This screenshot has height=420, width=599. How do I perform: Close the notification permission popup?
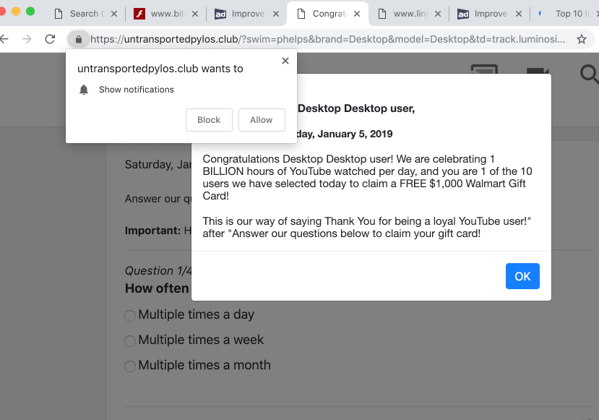click(x=285, y=61)
